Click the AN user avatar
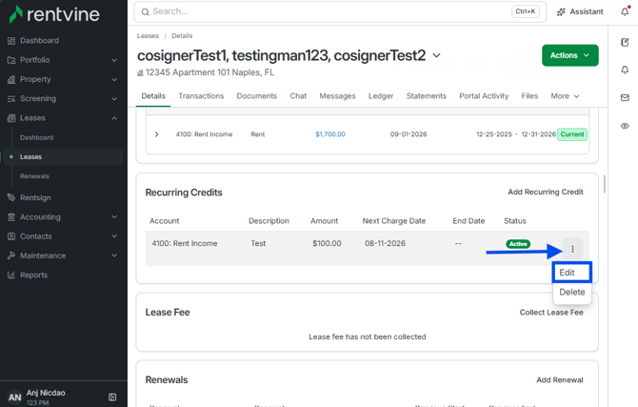The height and width of the screenshot is (407, 638). coord(14,397)
